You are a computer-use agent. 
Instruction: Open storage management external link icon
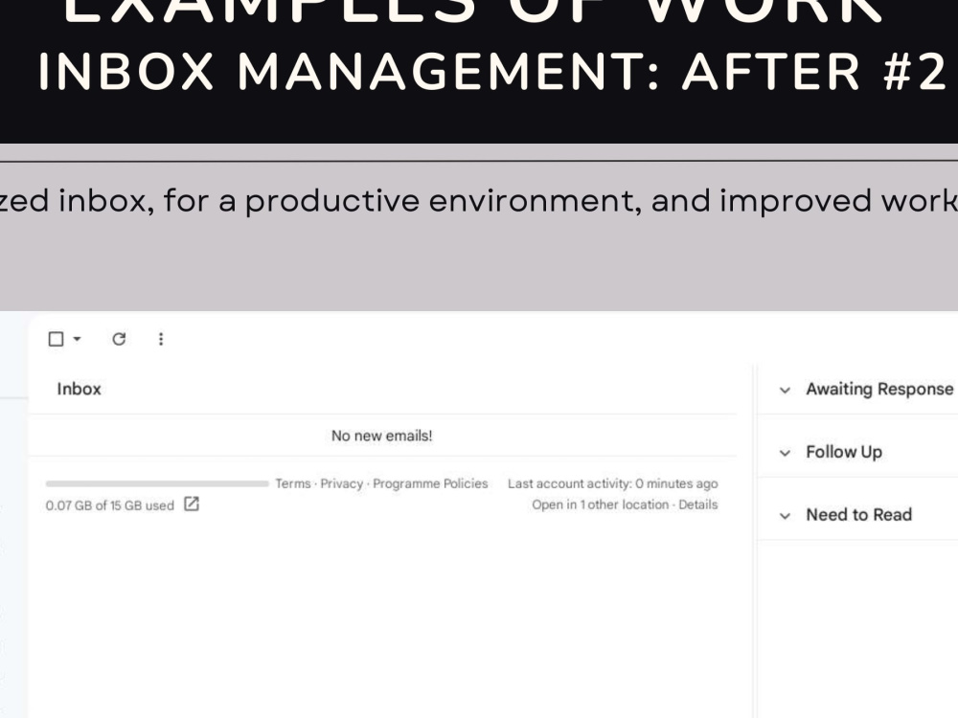(x=192, y=504)
